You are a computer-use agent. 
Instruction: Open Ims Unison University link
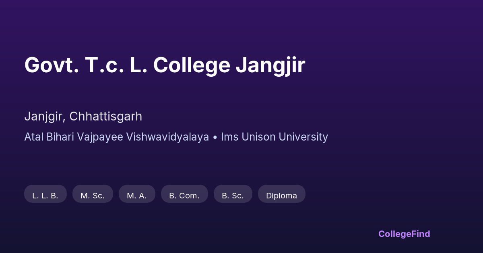click(x=275, y=137)
